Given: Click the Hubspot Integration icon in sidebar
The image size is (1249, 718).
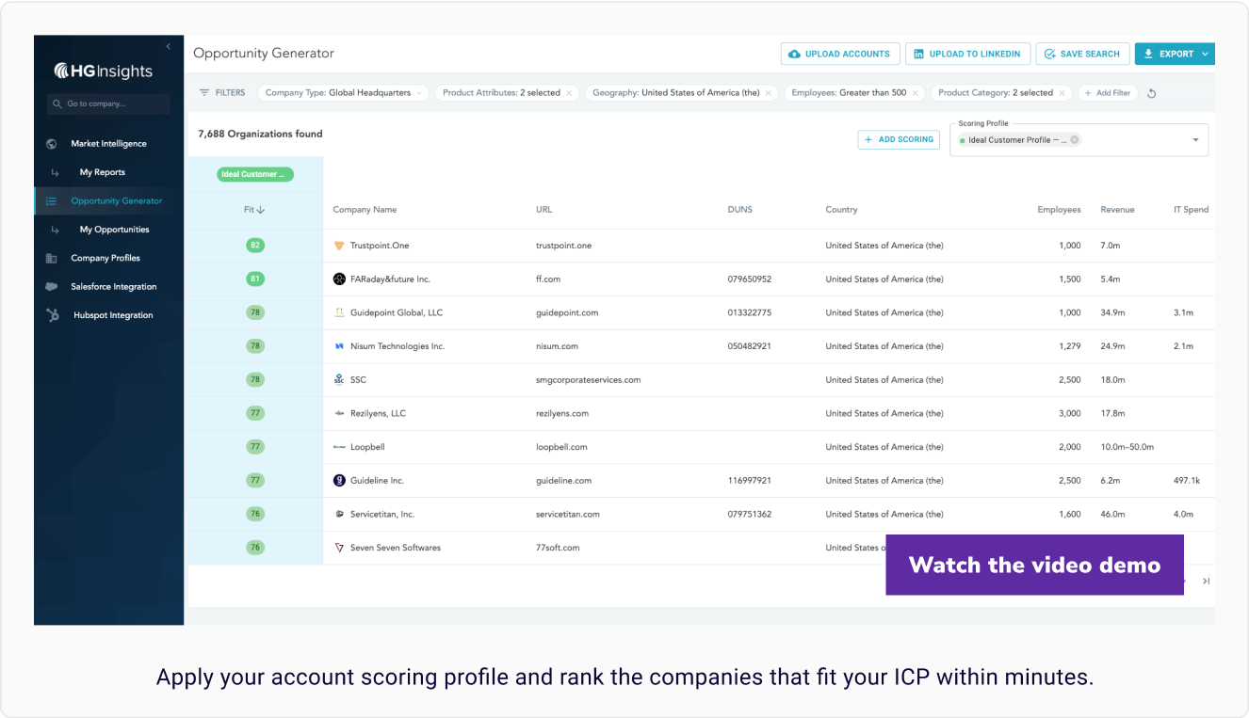Looking at the screenshot, I should click(x=53, y=315).
